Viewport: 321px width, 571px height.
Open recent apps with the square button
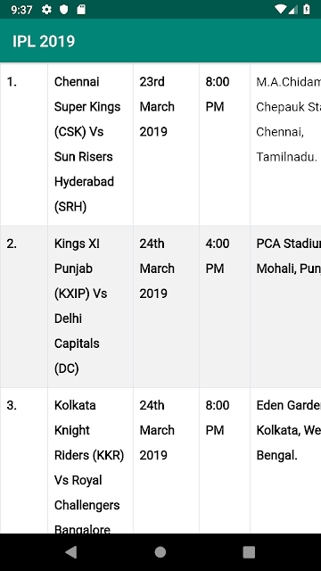click(x=249, y=552)
